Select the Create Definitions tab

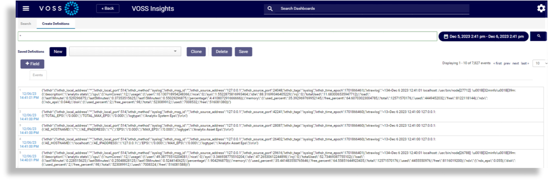(56, 24)
